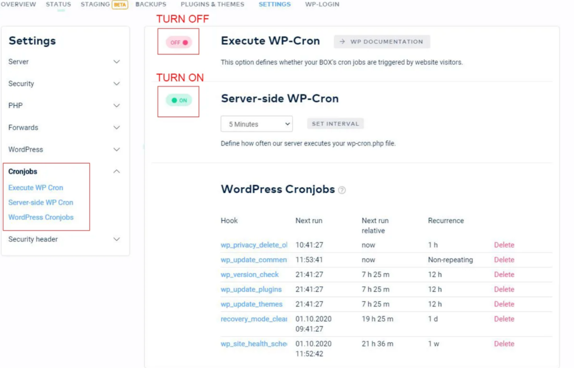Open the Staging beta tab
This screenshot has width=574, height=368.
pyautogui.click(x=104, y=4)
